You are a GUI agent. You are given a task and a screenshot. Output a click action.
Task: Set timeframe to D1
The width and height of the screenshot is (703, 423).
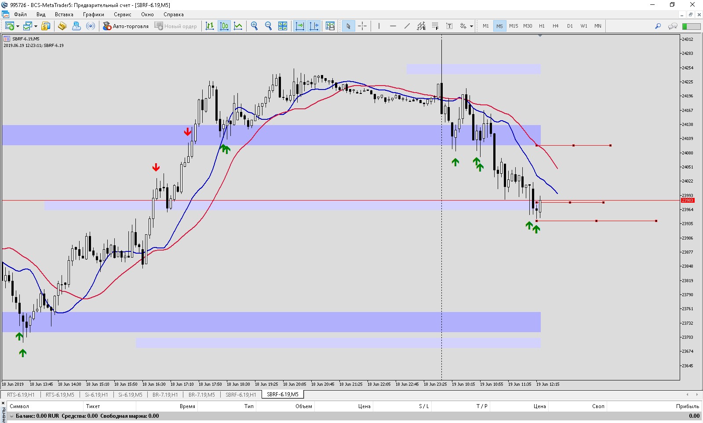(570, 26)
